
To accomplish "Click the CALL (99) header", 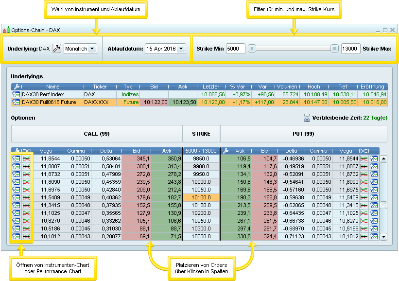I will [97, 134].
